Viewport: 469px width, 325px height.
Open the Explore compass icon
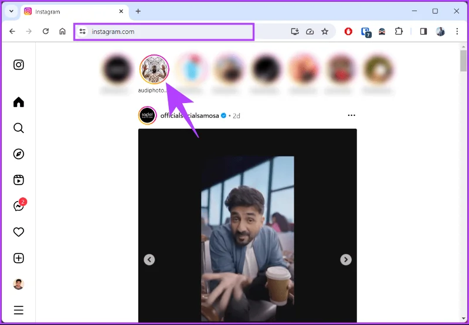[x=19, y=154]
